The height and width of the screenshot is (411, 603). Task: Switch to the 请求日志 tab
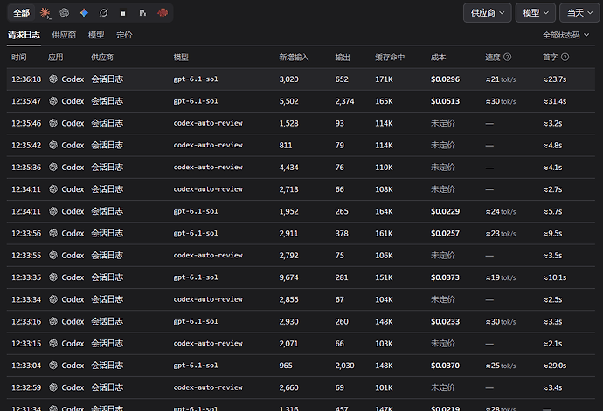click(24, 35)
